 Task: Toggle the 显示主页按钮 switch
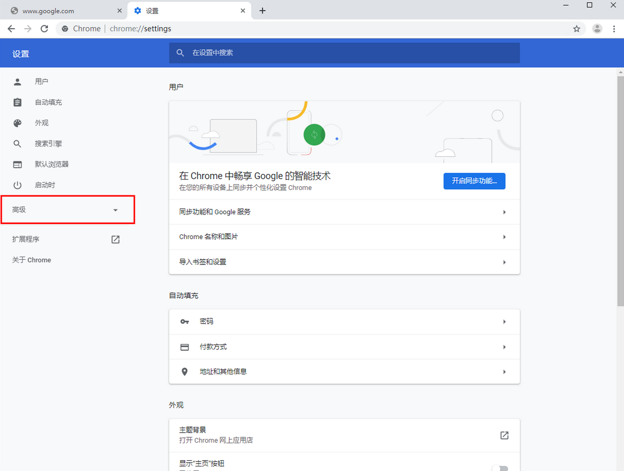[500, 468]
